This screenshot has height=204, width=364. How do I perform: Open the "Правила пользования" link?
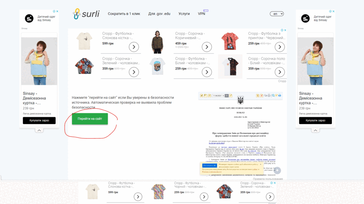[268, 179]
